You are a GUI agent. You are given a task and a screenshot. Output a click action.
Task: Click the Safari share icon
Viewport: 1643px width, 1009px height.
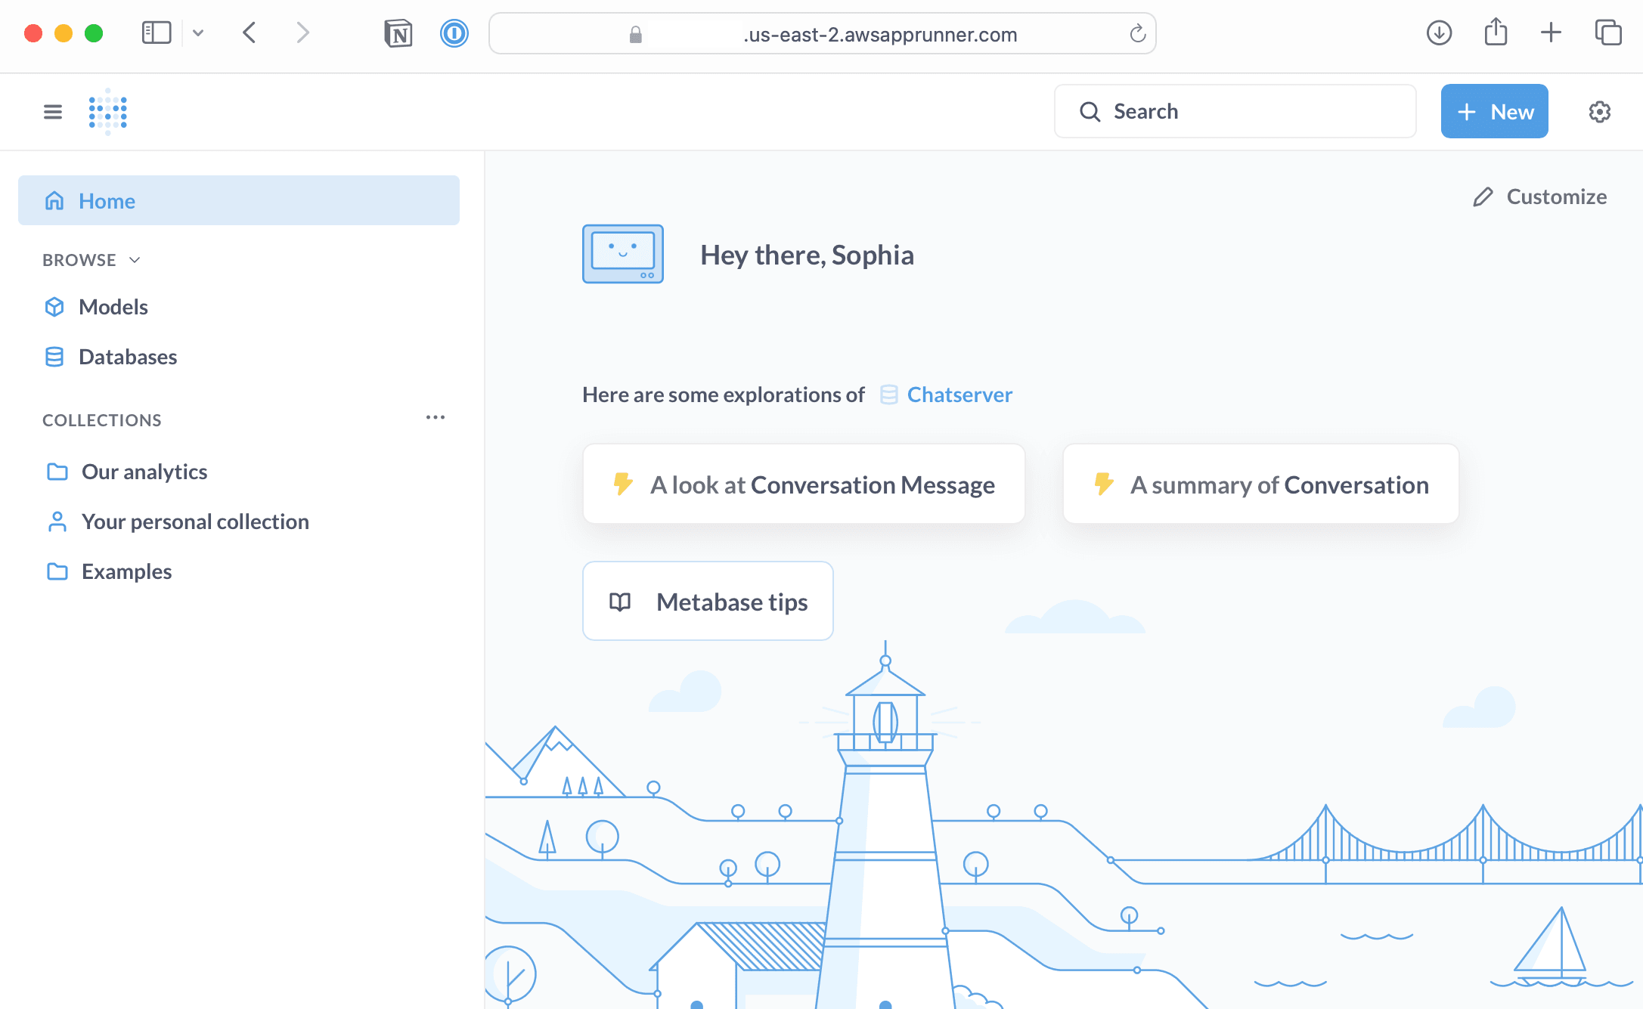click(1496, 32)
